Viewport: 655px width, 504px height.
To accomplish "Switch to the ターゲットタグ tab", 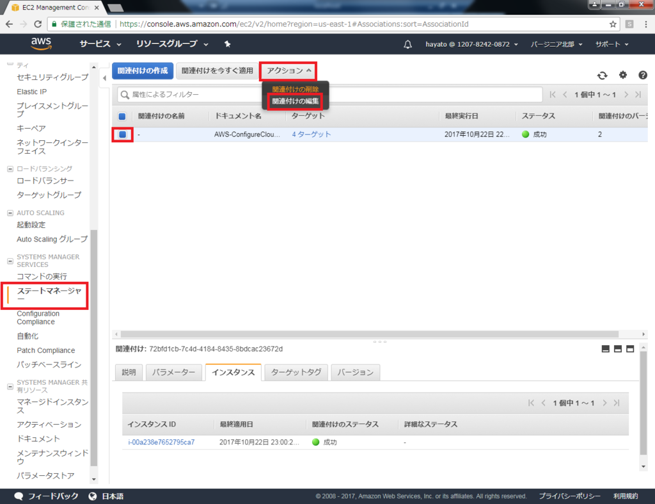I will [x=296, y=372].
